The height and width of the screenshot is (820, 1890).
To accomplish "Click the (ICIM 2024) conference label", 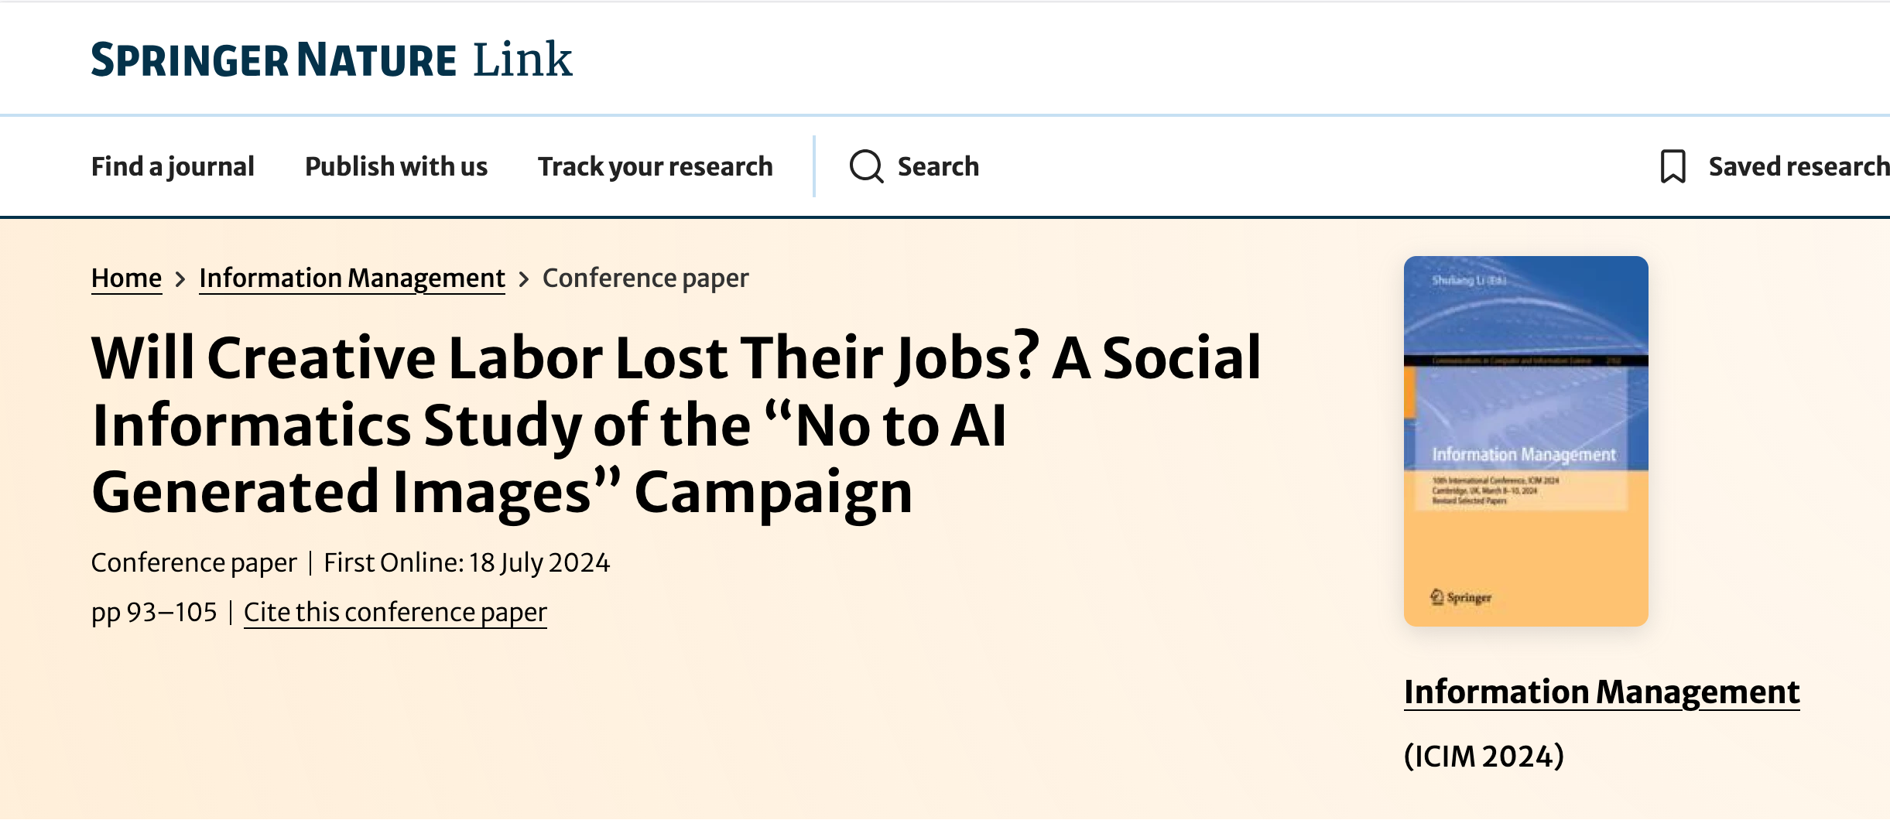I will [1484, 757].
